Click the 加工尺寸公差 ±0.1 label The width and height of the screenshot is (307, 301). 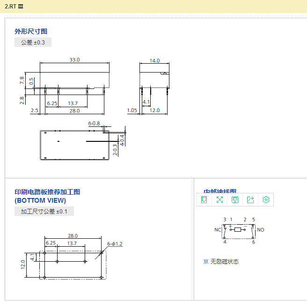point(44,212)
